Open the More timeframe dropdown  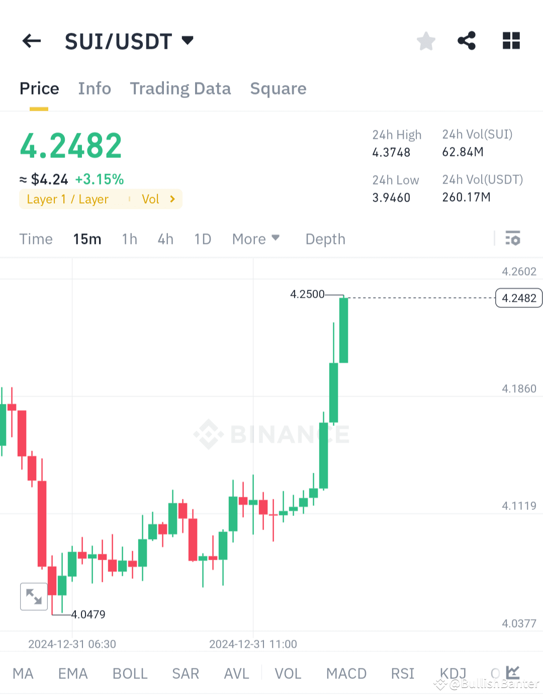pyautogui.click(x=256, y=239)
